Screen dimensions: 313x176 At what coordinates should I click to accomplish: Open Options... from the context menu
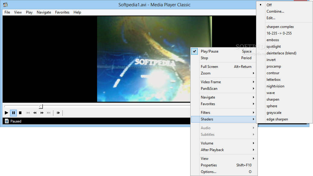click(224, 171)
